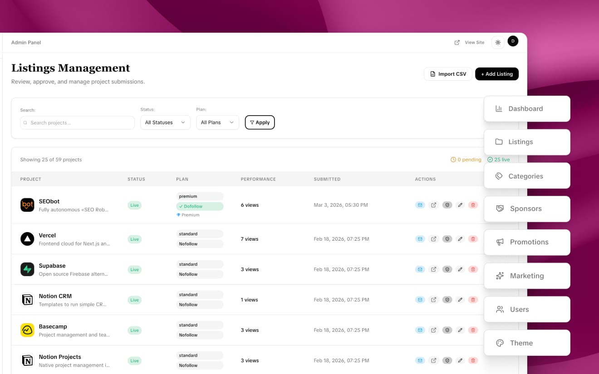Screen dimensions: 599x374
Task: Select the shield action icon for Supabase
Action: pyautogui.click(x=447, y=269)
